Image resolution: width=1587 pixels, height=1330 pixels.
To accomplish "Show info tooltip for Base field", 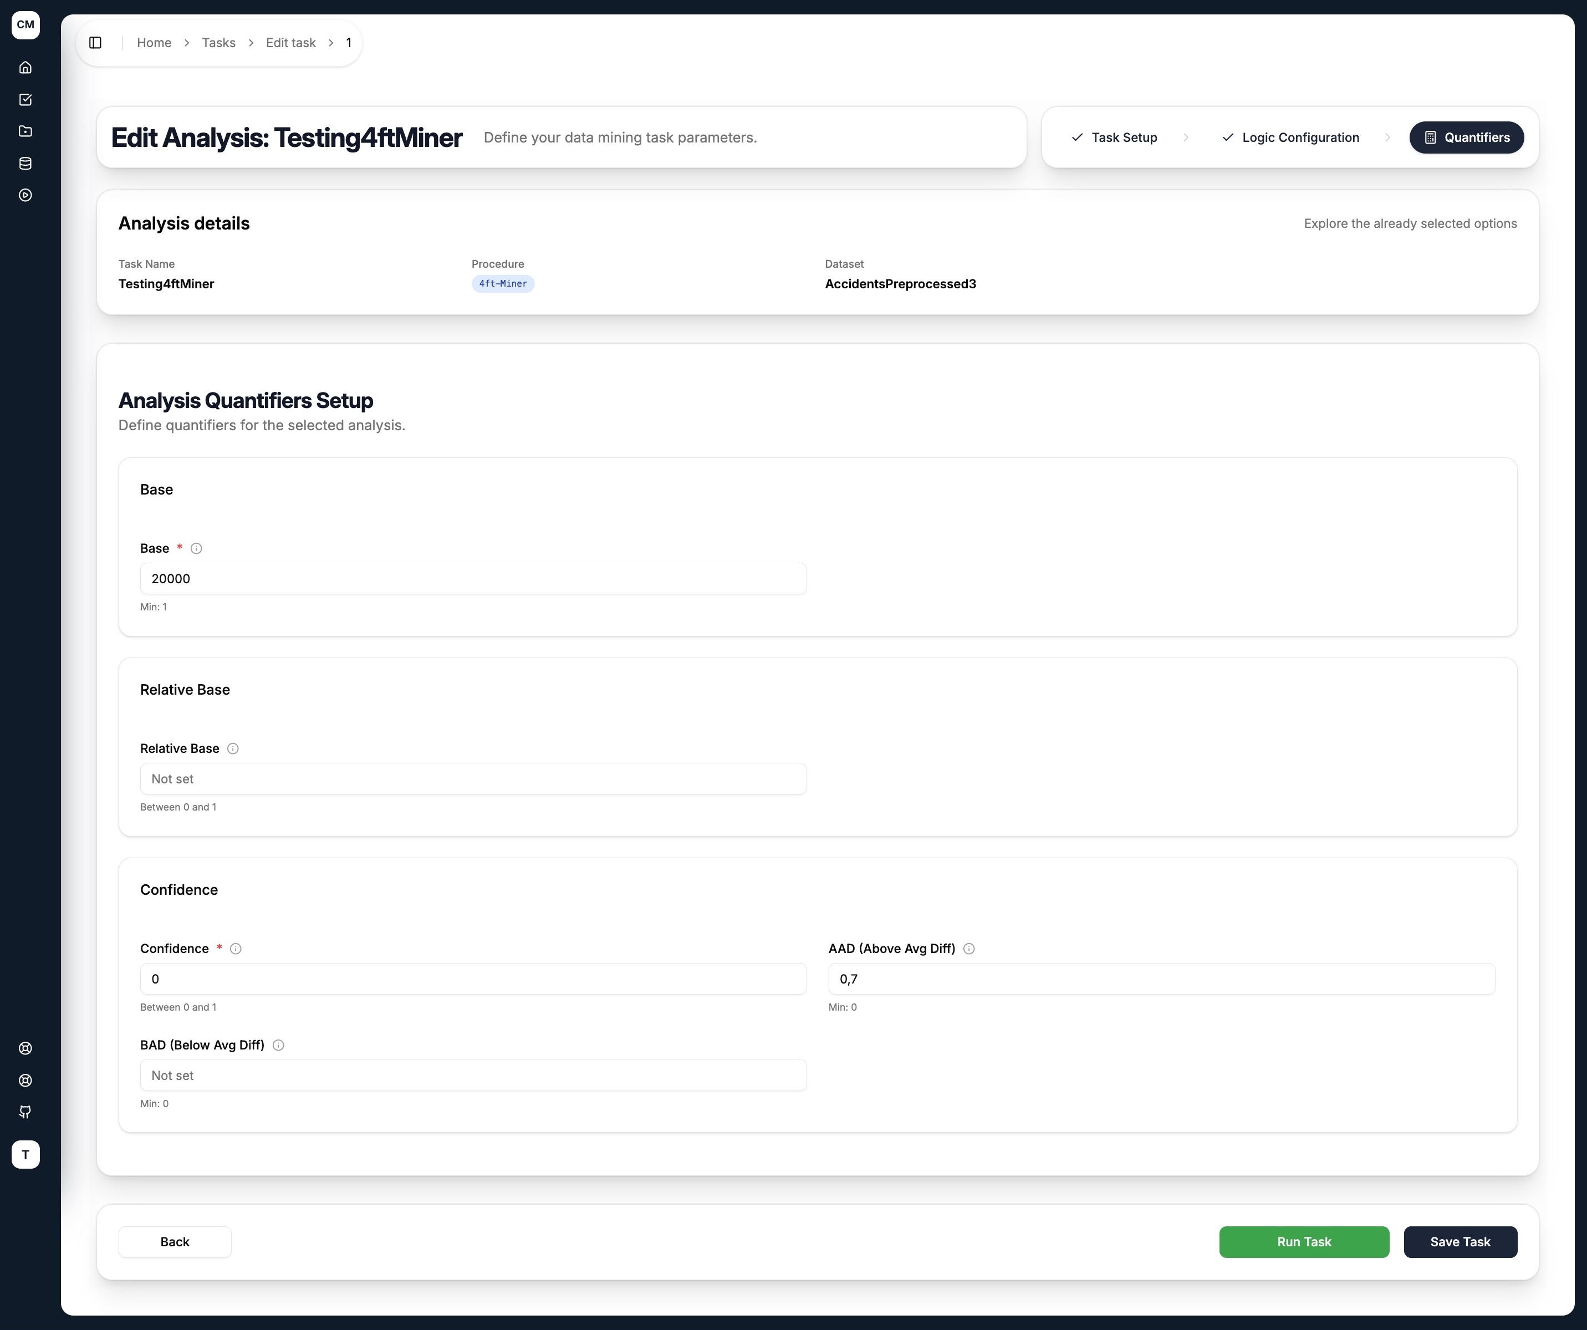I will coord(196,549).
